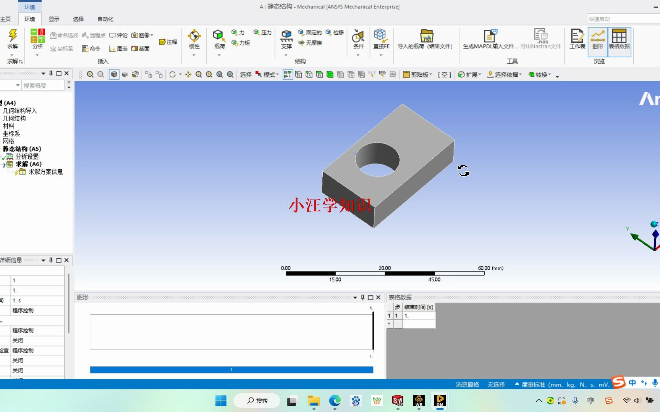The width and height of the screenshot is (660, 412).
Task: Toggle vertex selection filter mode
Action: pyautogui.click(x=298, y=74)
